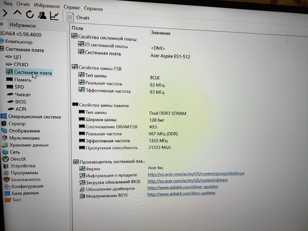Select the Соотношение DRAM:FSB row

[118, 127]
